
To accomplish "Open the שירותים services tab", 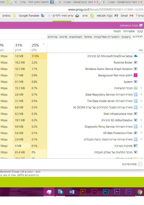I will click(x=53, y=37).
